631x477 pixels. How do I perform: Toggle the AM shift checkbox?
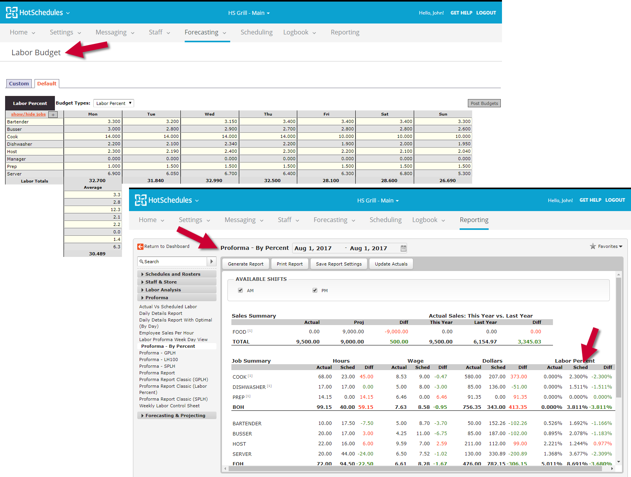240,290
